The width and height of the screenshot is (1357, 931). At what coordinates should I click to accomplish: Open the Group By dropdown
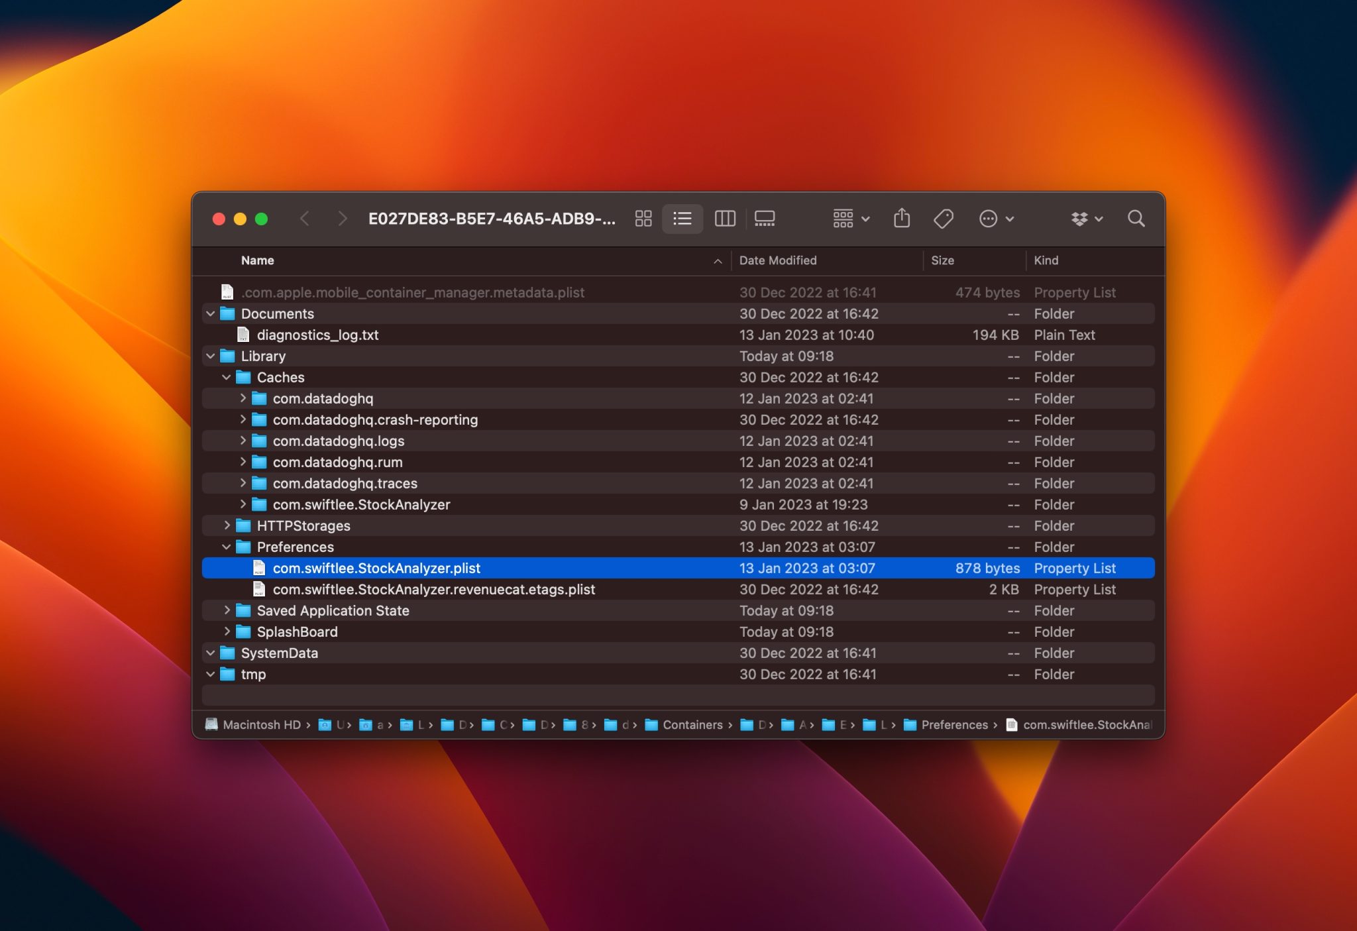[x=850, y=219]
